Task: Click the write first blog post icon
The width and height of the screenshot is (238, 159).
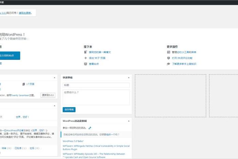Action: pyautogui.click(x=85, y=52)
